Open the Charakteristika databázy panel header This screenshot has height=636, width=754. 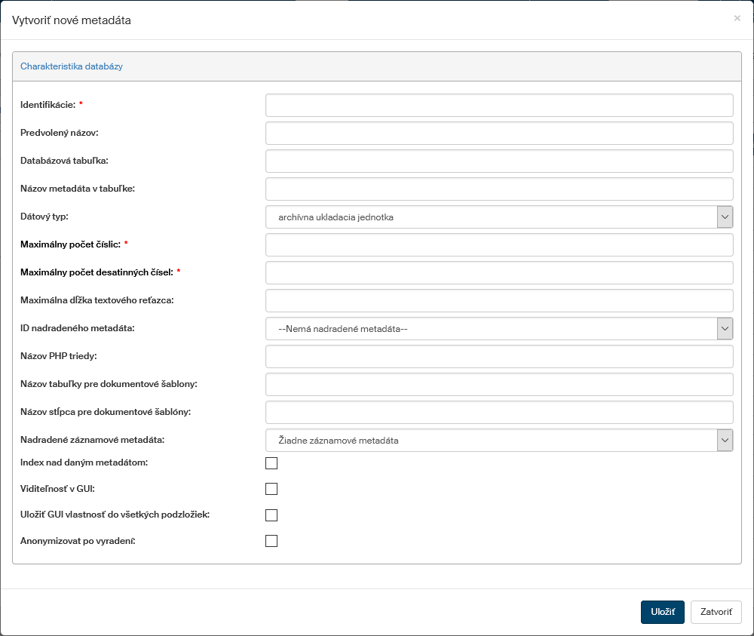(72, 66)
